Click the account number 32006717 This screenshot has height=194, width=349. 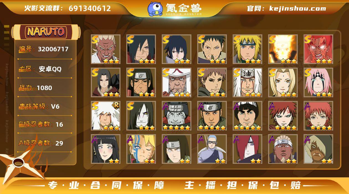point(53,49)
